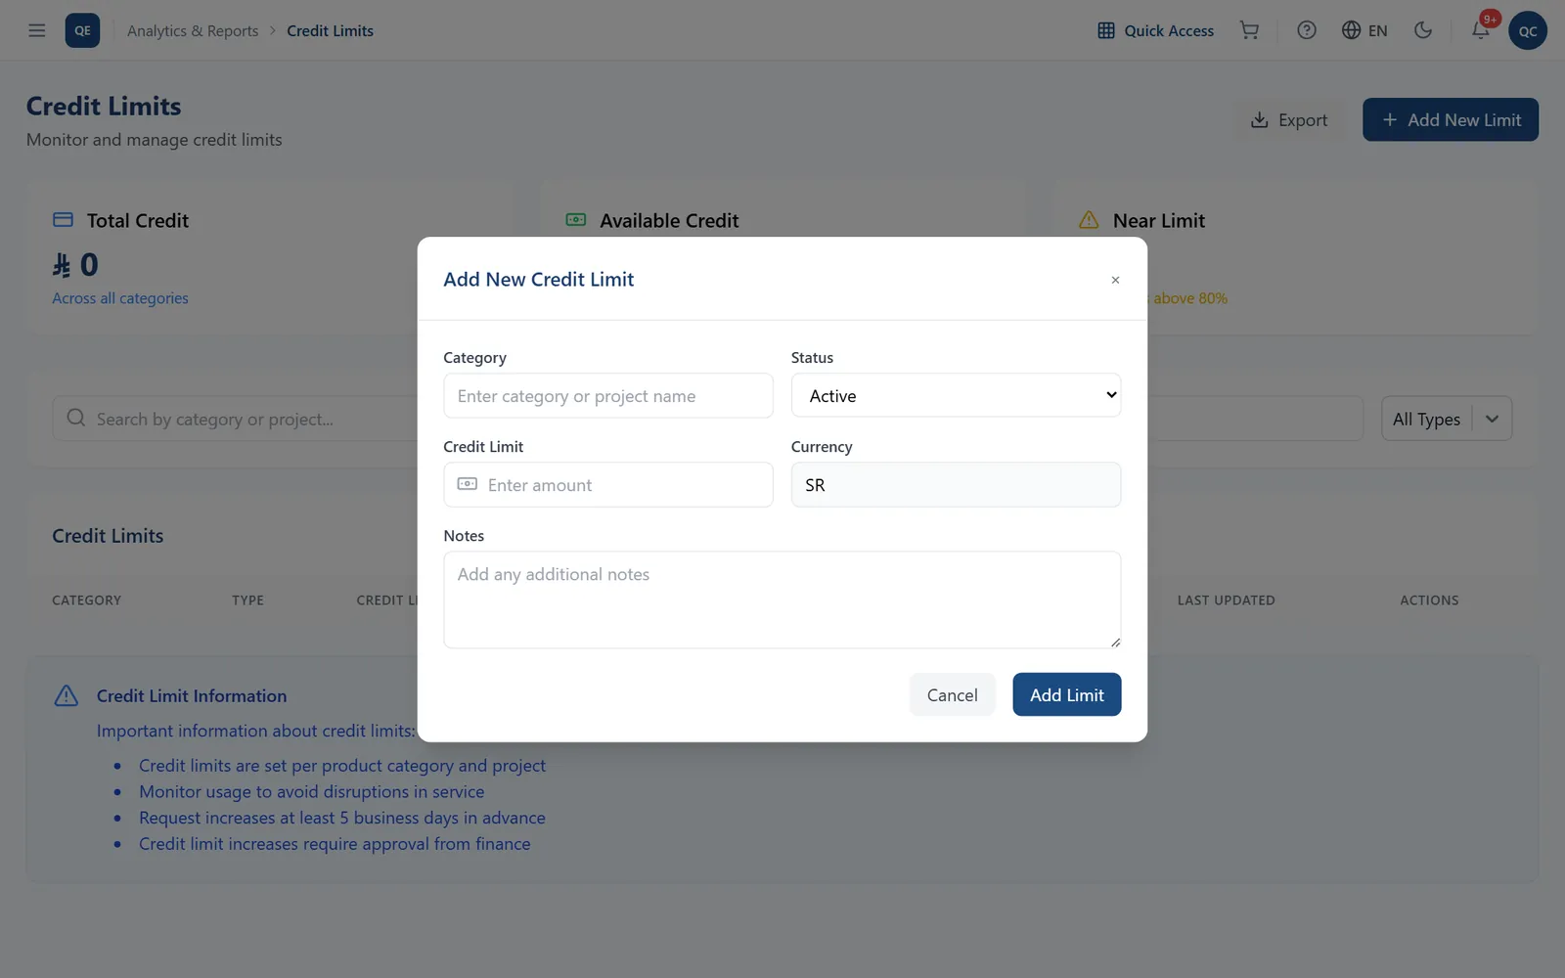Click the search magnifier icon
Viewport: 1565px width, 978px height.
[75, 418]
